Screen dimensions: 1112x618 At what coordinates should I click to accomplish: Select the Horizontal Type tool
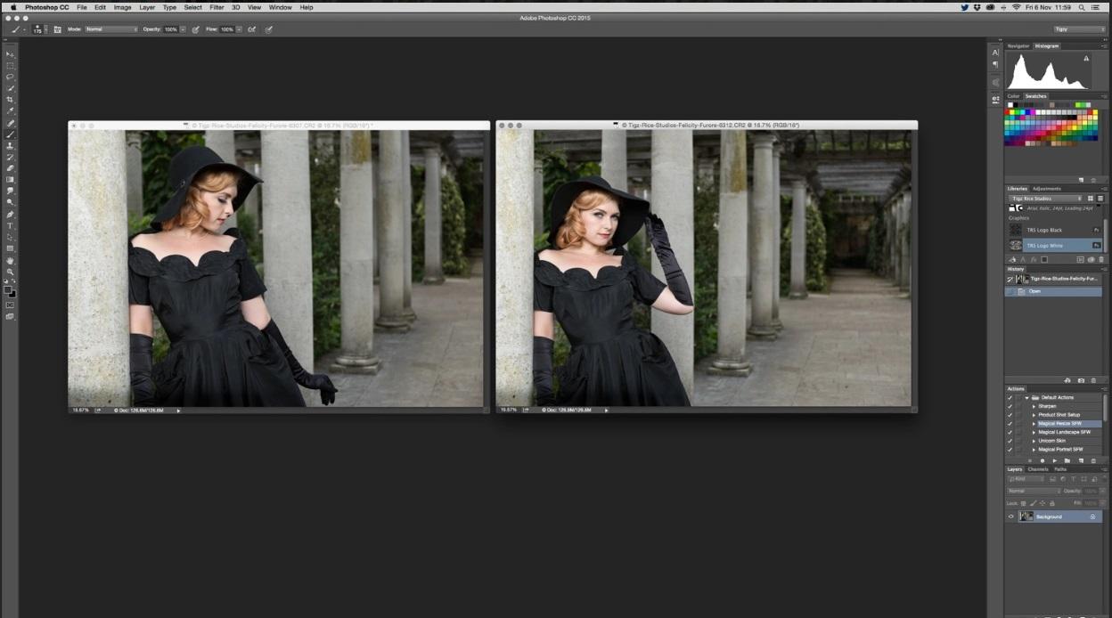point(11,226)
